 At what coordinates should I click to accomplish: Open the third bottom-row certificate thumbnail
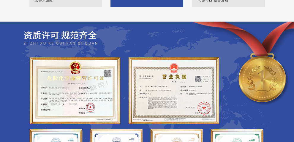coord(177,136)
